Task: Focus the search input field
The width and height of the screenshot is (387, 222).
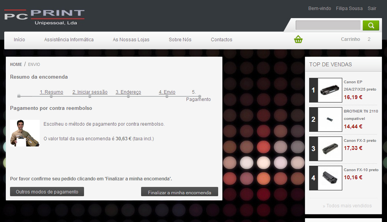Action: 328,25
